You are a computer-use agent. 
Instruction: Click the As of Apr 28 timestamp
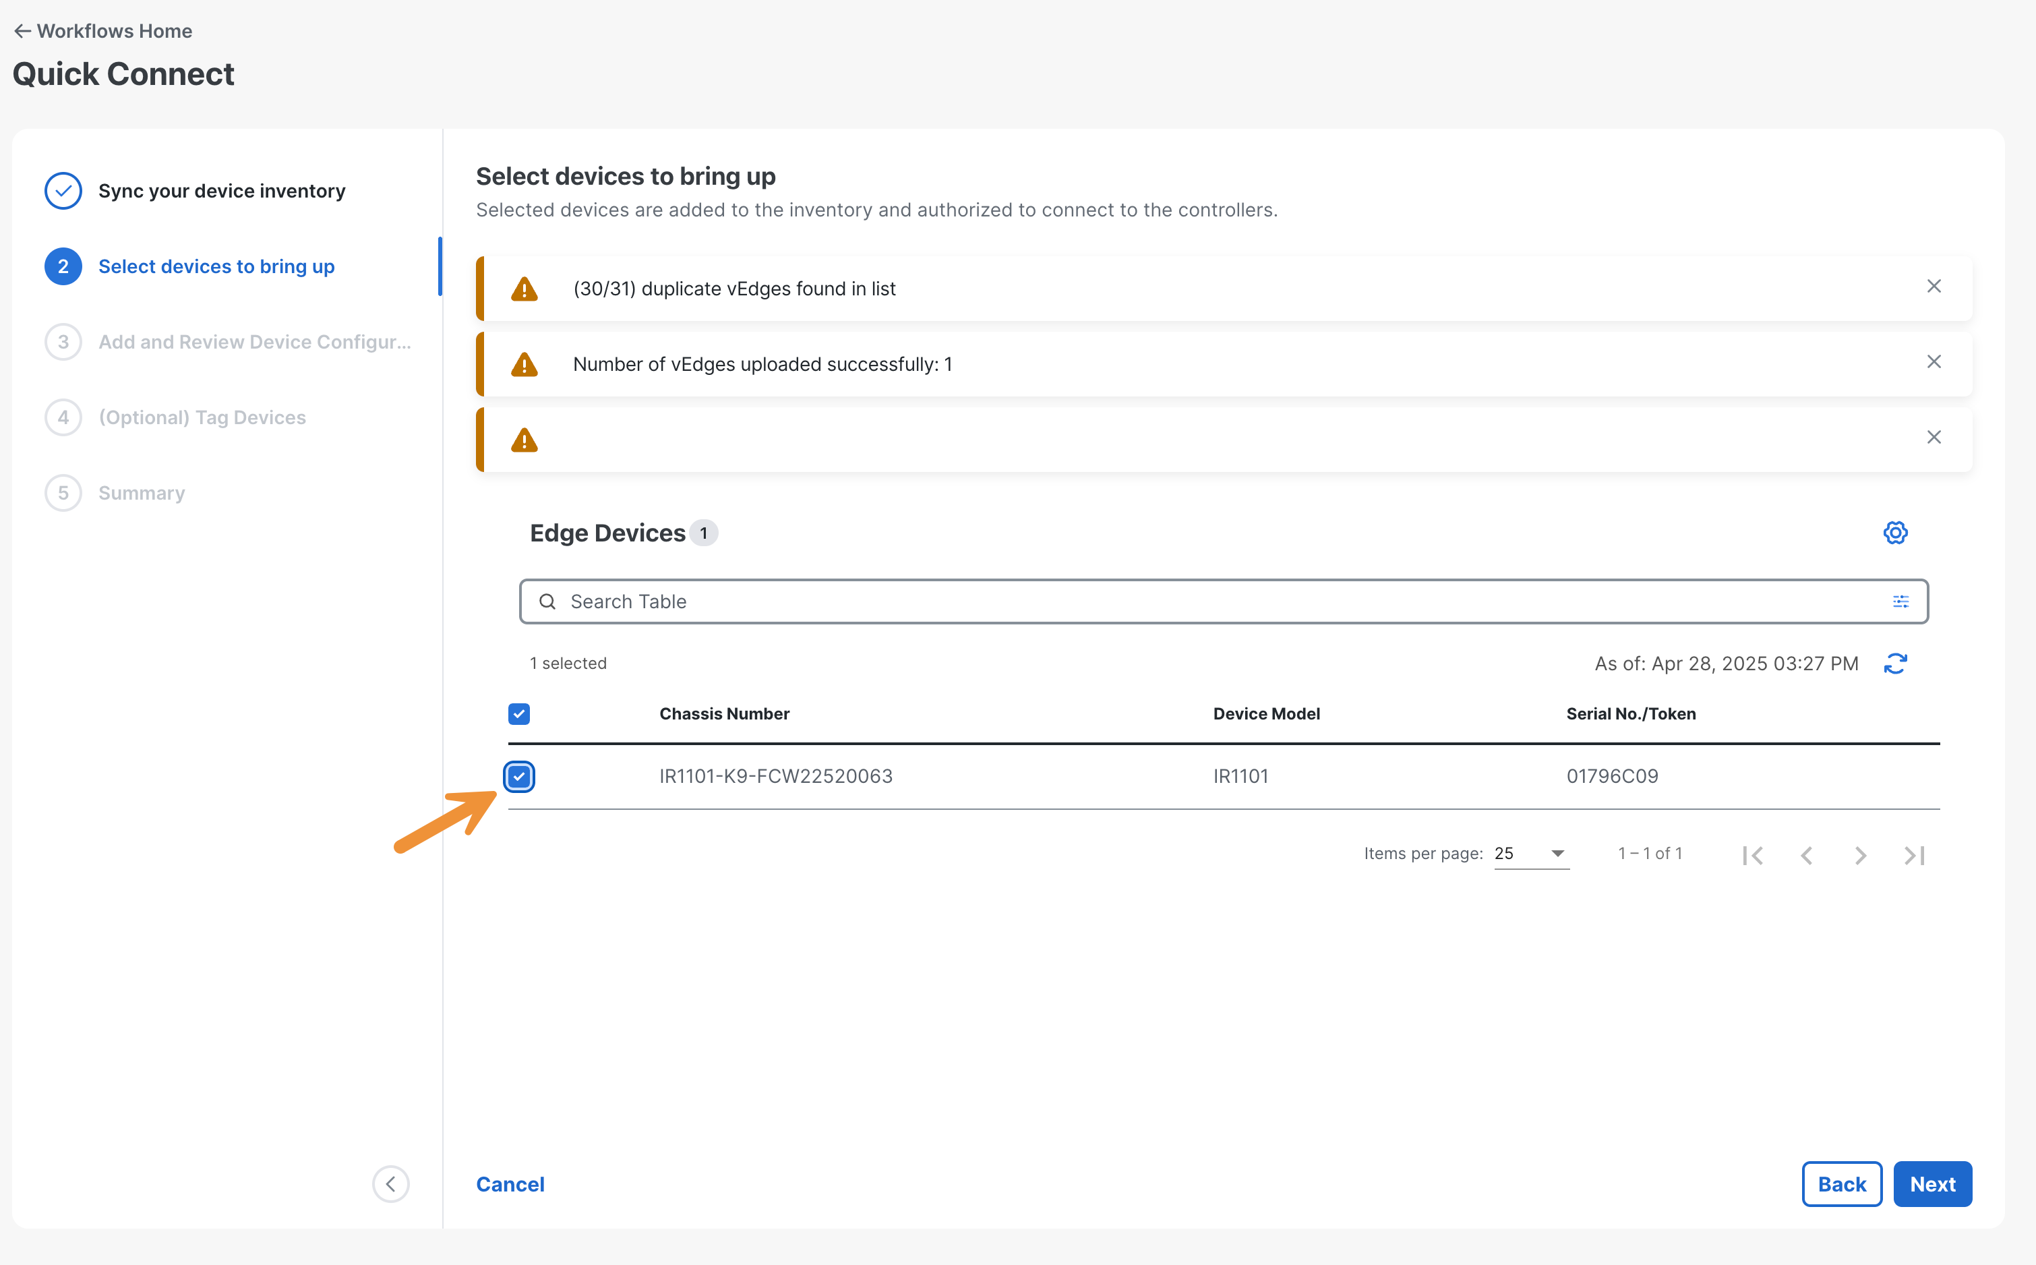(1727, 664)
